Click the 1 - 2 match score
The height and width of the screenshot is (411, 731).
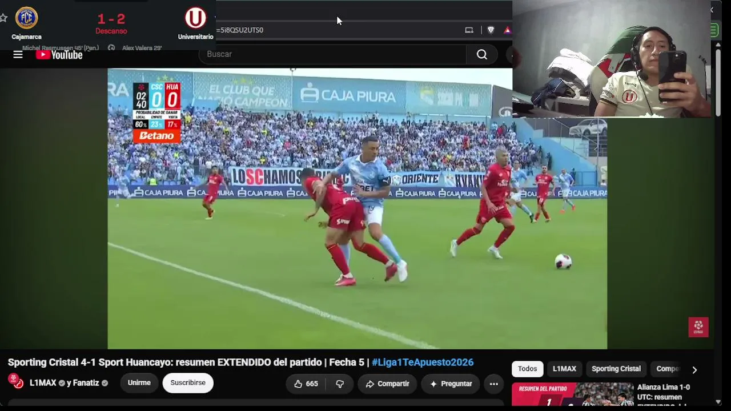(111, 19)
